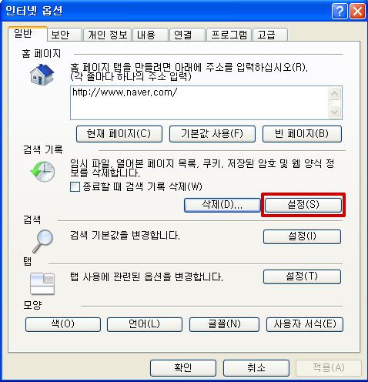Open tab options 설정(T) button
Image resolution: width=368 pixels, height=382 pixels.
click(302, 276)
